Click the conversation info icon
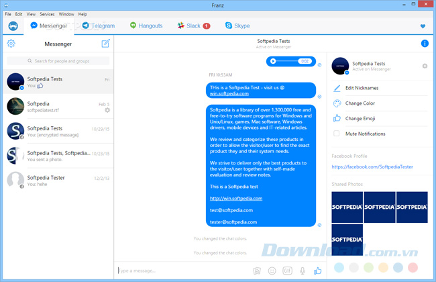The image size is (436, 282). click(x=425, y=44)
